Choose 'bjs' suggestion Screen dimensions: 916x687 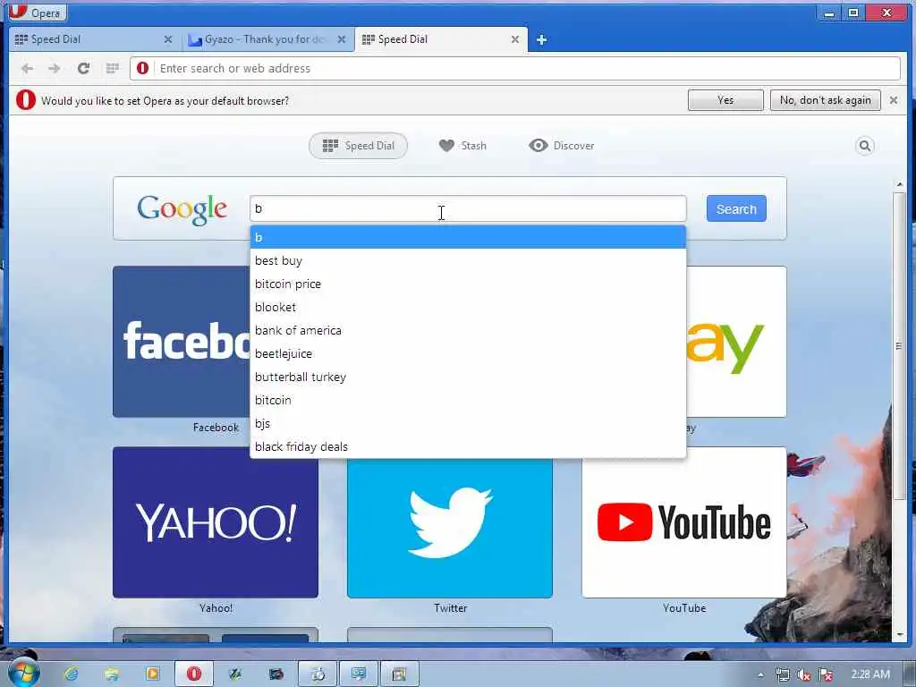click(468, 423)
